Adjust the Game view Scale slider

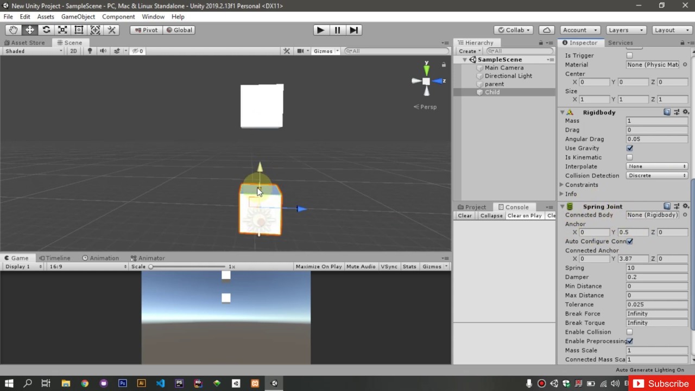188,267
